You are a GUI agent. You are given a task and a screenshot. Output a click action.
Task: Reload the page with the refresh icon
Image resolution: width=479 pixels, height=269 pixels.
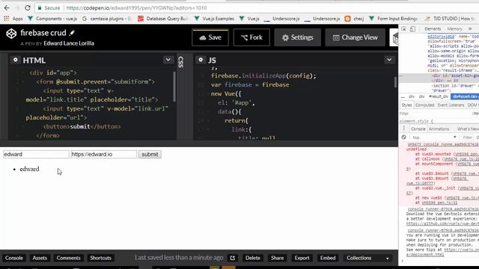click(28, 8)
